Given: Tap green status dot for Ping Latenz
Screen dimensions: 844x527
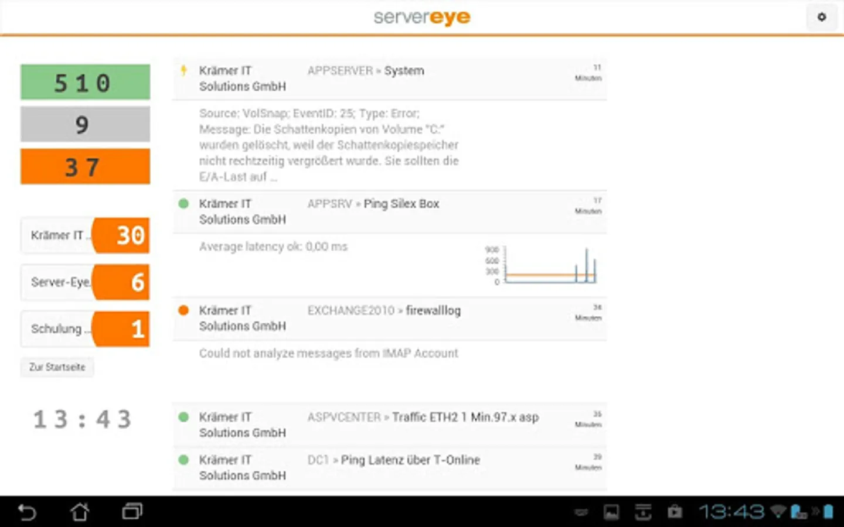Looking at the screenshot, I should point(183,460).
